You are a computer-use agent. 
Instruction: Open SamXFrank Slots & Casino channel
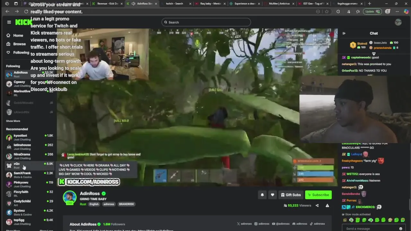30,175
